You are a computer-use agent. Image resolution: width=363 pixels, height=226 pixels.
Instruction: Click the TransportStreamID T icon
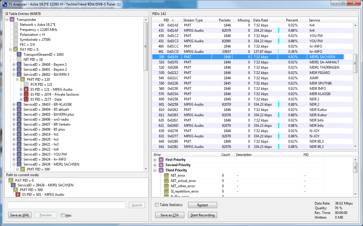(19, 55)
